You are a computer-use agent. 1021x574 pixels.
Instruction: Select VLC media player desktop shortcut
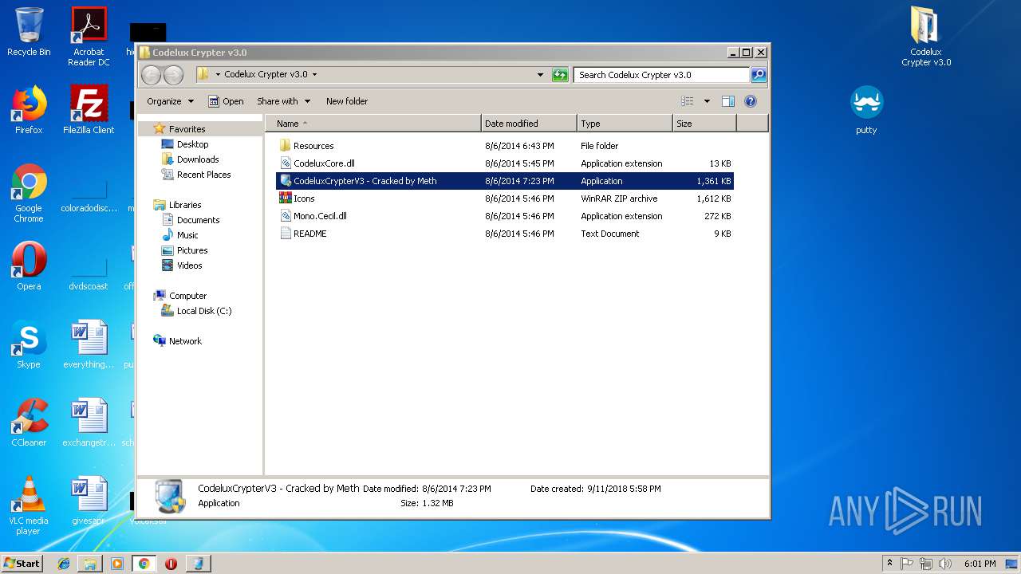click(29, 505)
